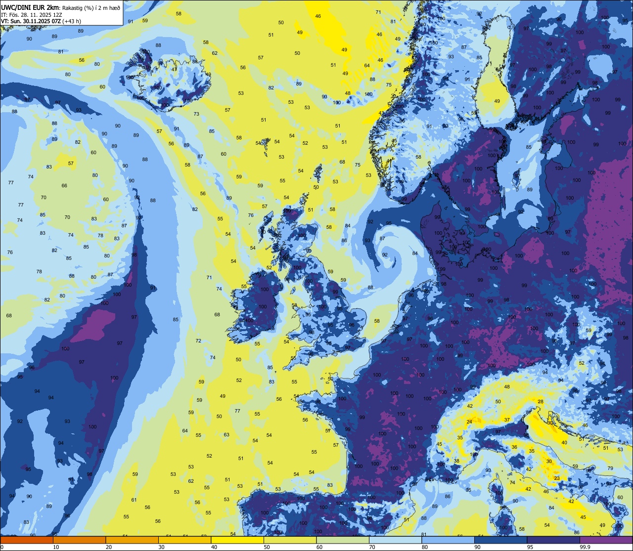Click the '99.9' legend tick label
Image resolution: width=633 pixels, height=551 pixels.
pyautogui.click(x=586, y=547)
